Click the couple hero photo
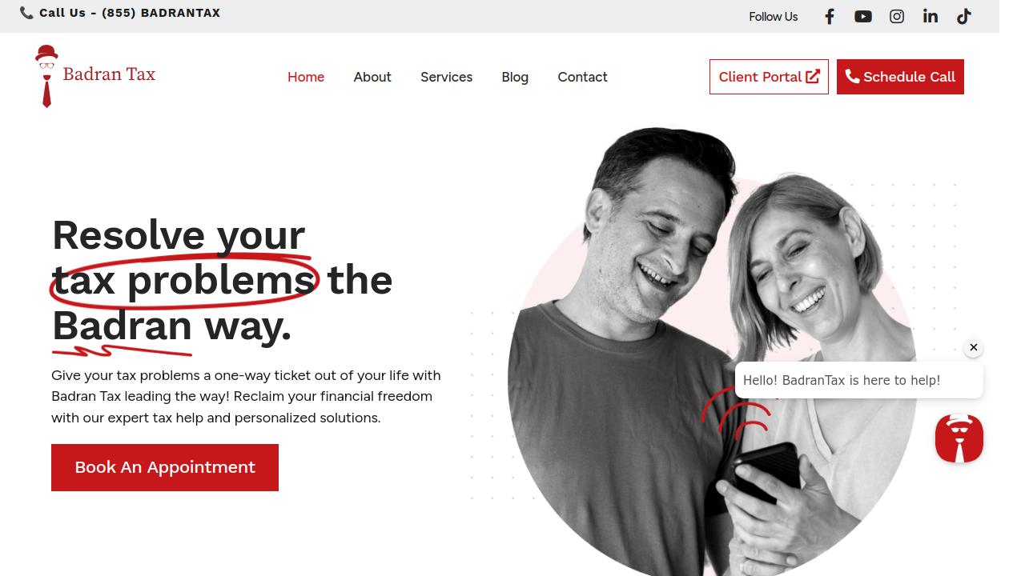 tap(711, 352)
